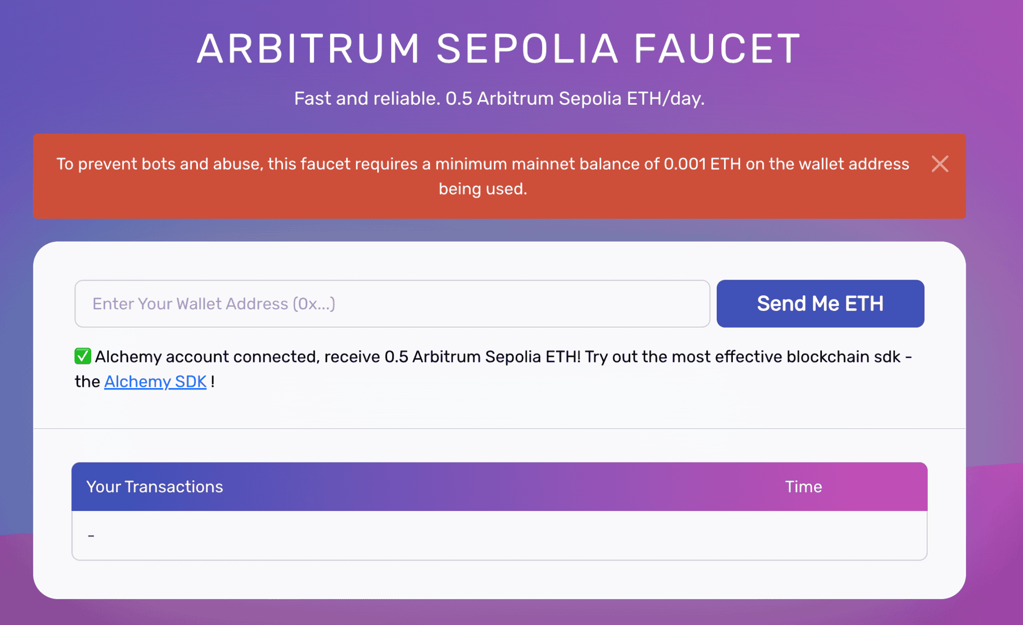1023x625 pixels.
Task: Click the Time column header
Action: [803, 486]
